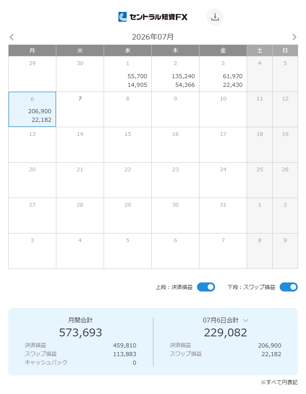
Task: Go to previous month with left arrow
Action: 12,37
